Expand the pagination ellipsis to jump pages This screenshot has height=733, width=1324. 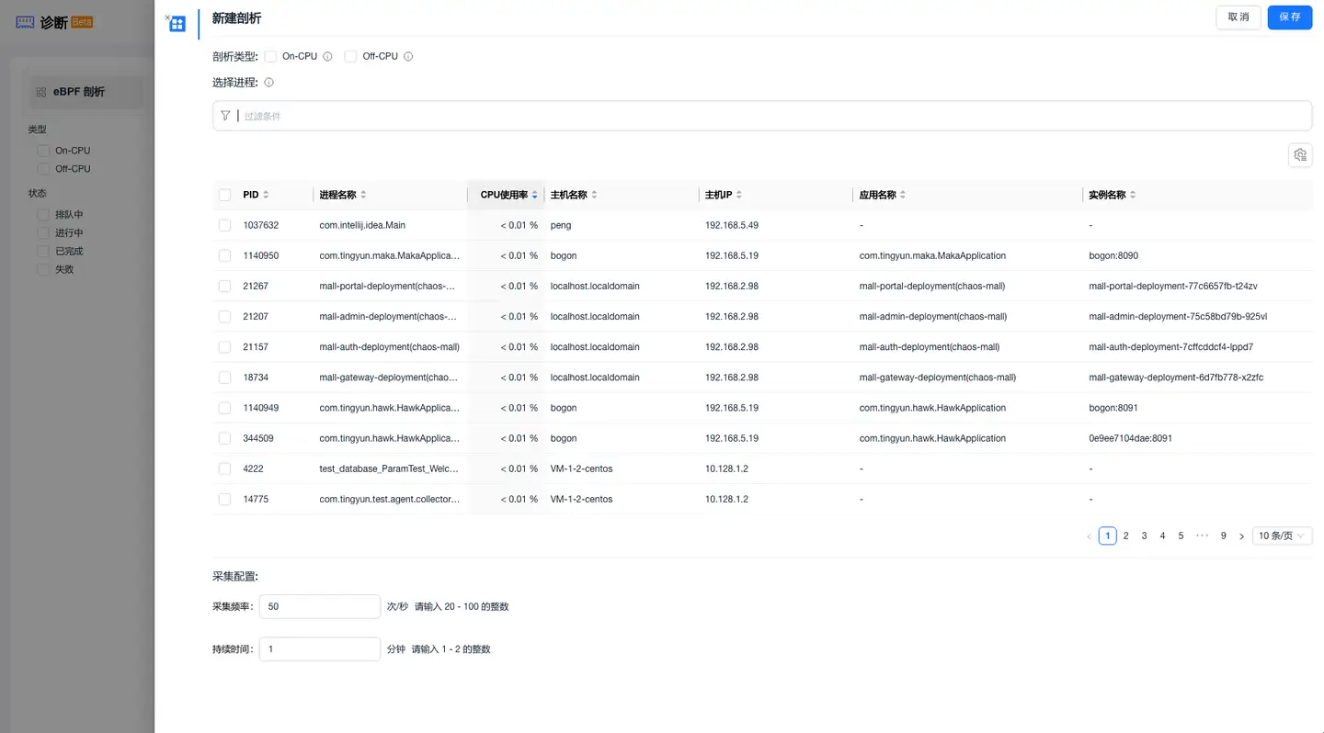pyautogui.click(x=1202, y=536)
